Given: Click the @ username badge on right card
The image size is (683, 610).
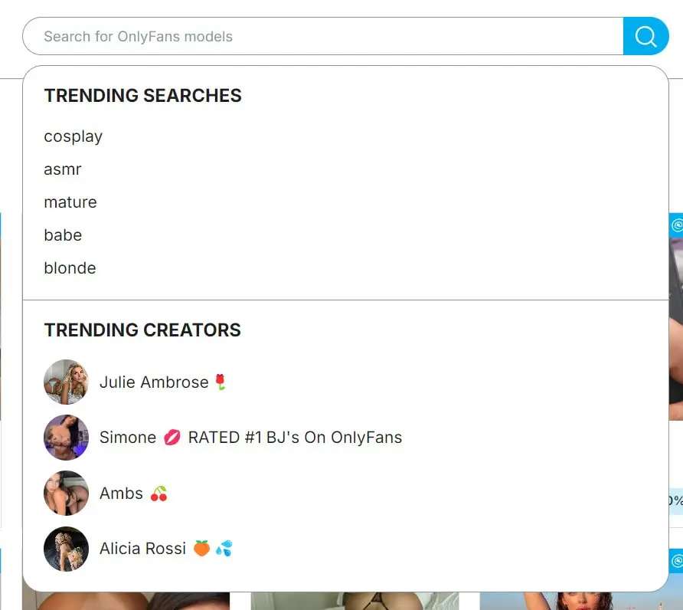Looking at the screenshot, I should tap(676, 224).
